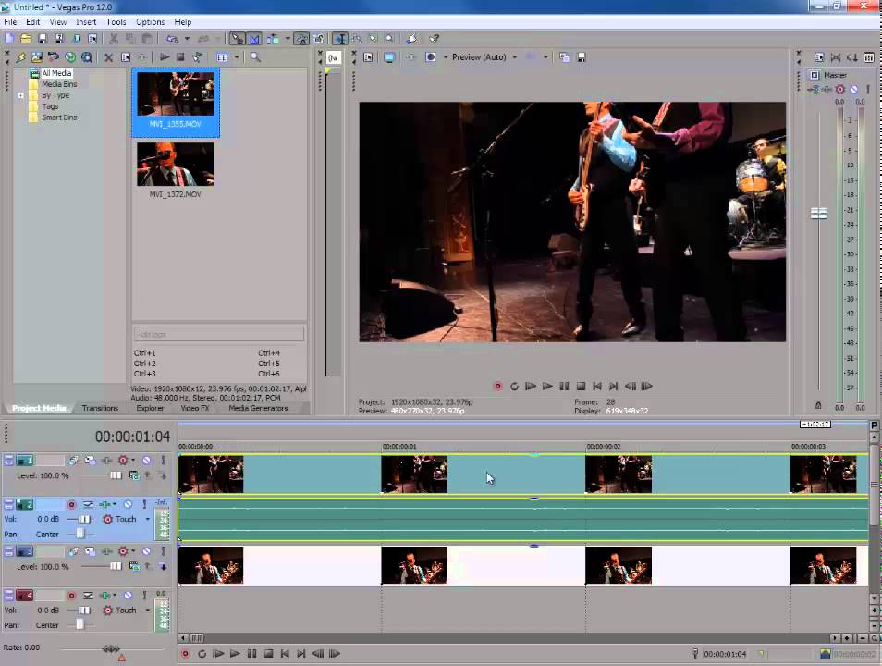Viewport: 882px width, 666px height.
Task: Open the Options menu
Action: point(150,22)
